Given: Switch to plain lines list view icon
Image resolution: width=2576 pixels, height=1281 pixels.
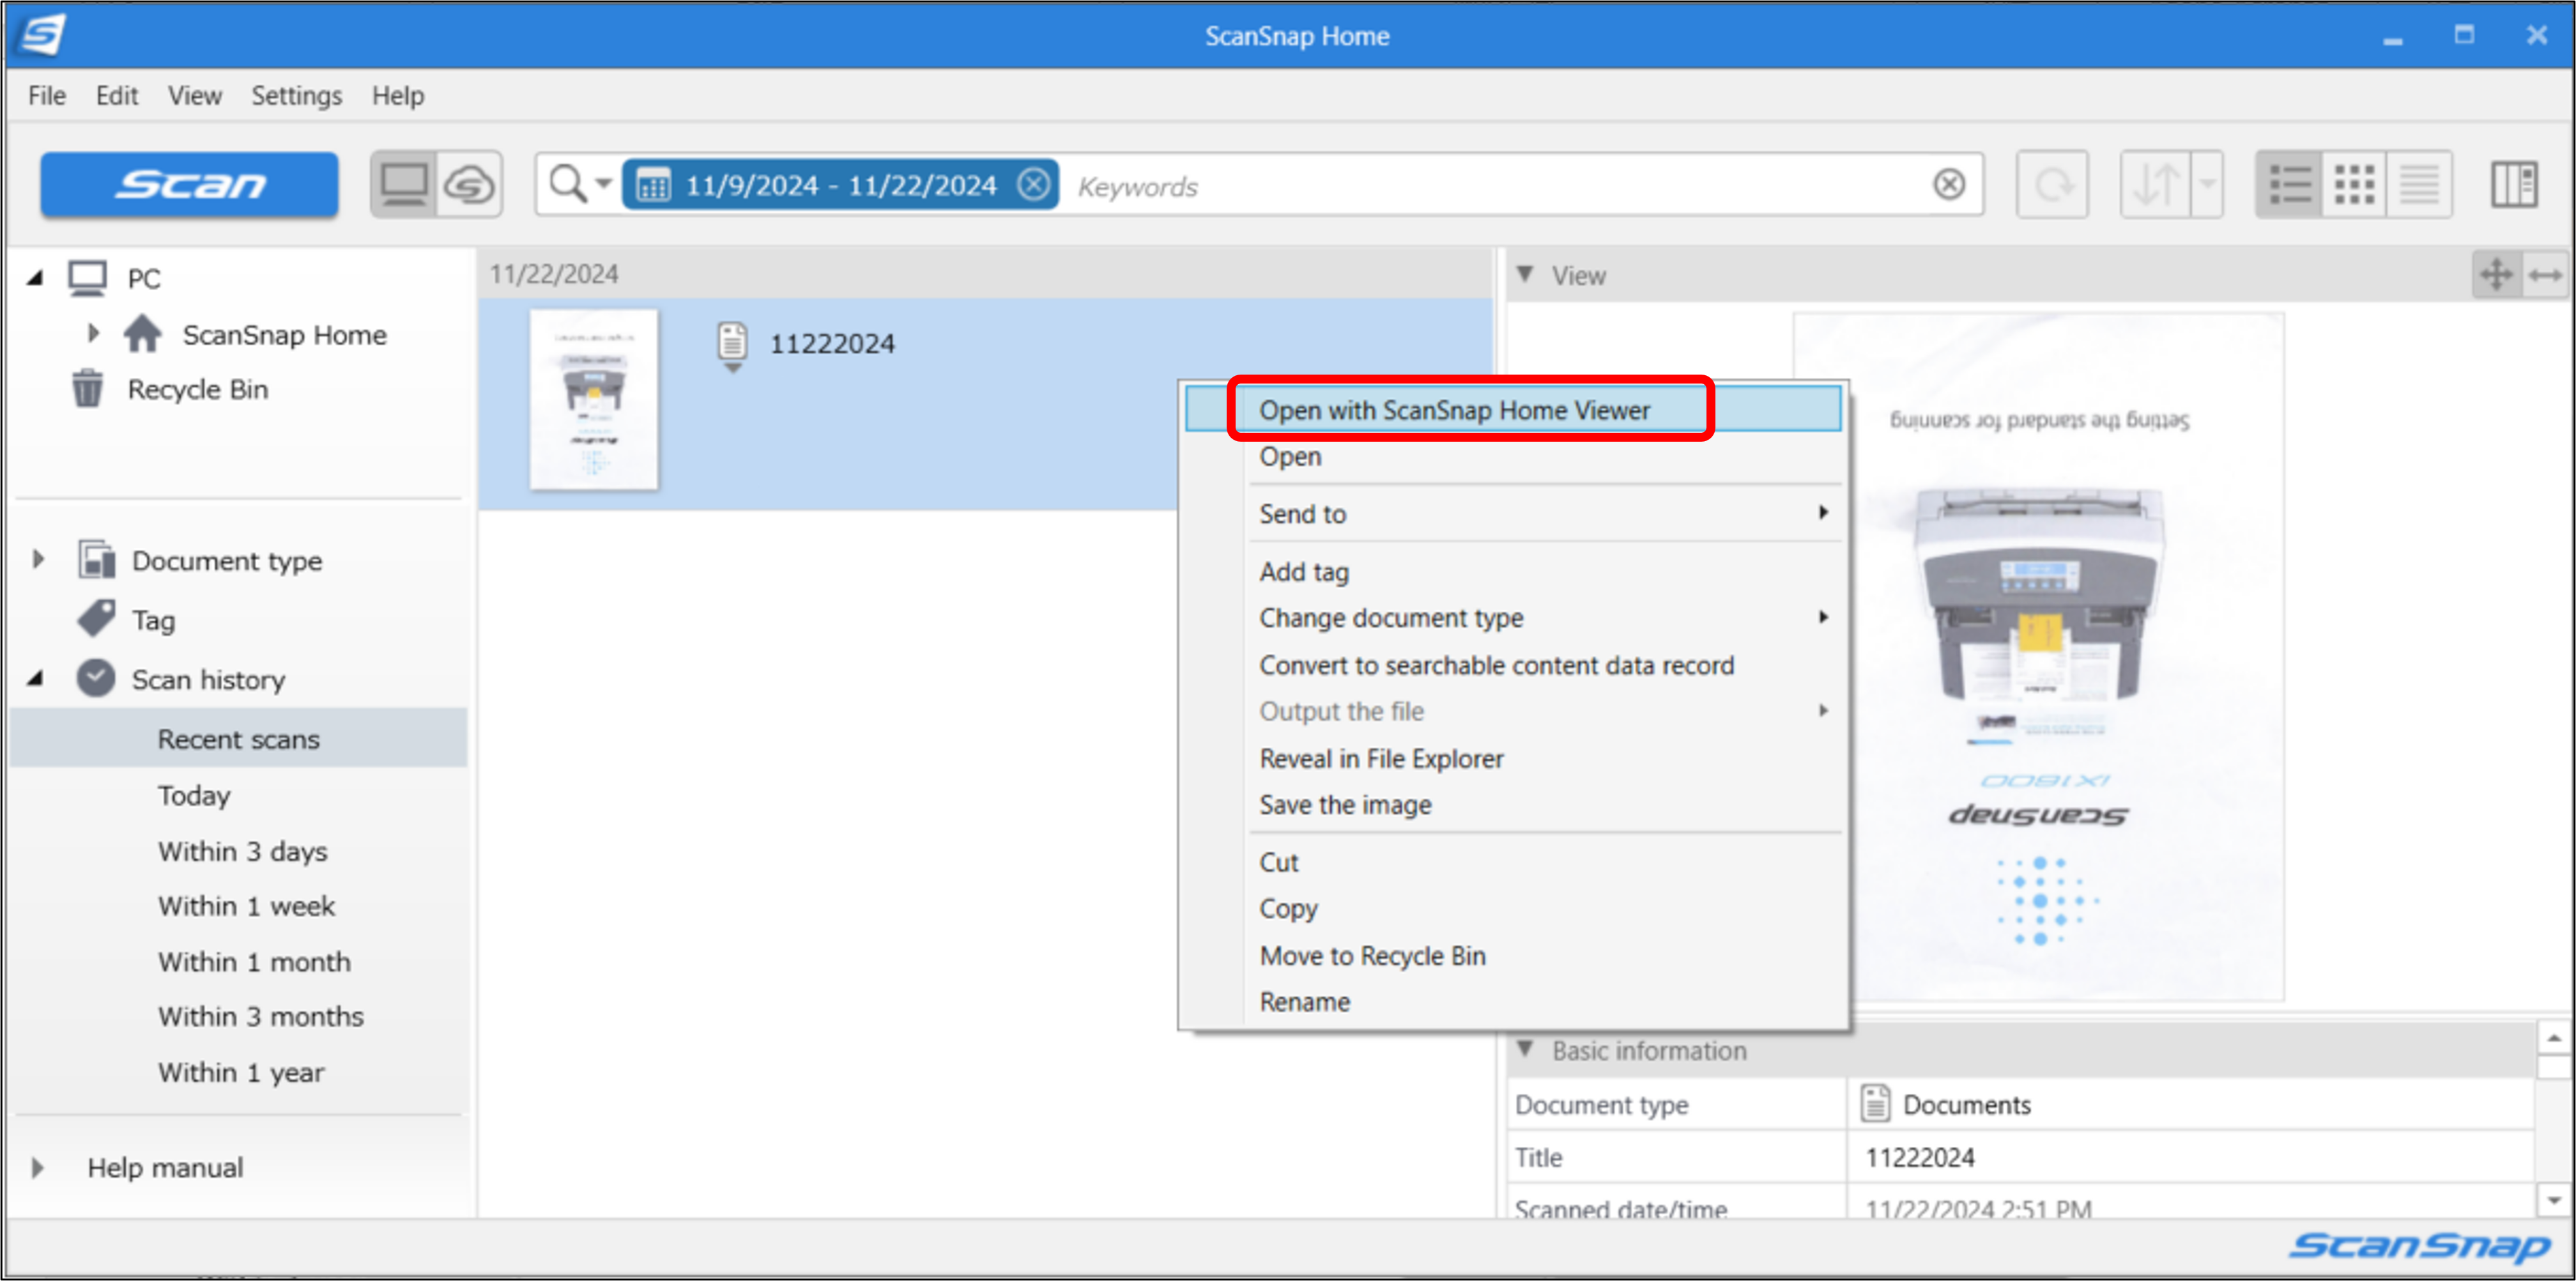Looking at the screenshot, I should 2419,184.
